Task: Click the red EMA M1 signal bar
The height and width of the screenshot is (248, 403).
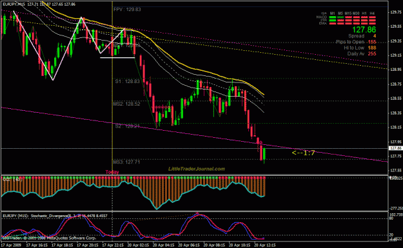Action: click(x=333, y=23)
